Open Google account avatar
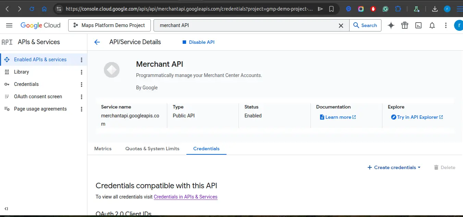Screen dimensions: 463x217 459,25
